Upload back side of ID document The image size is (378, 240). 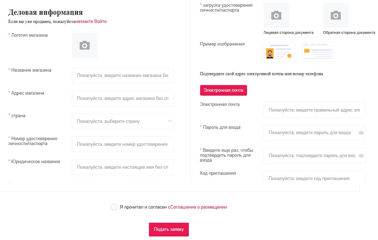(x=335, y=16)
